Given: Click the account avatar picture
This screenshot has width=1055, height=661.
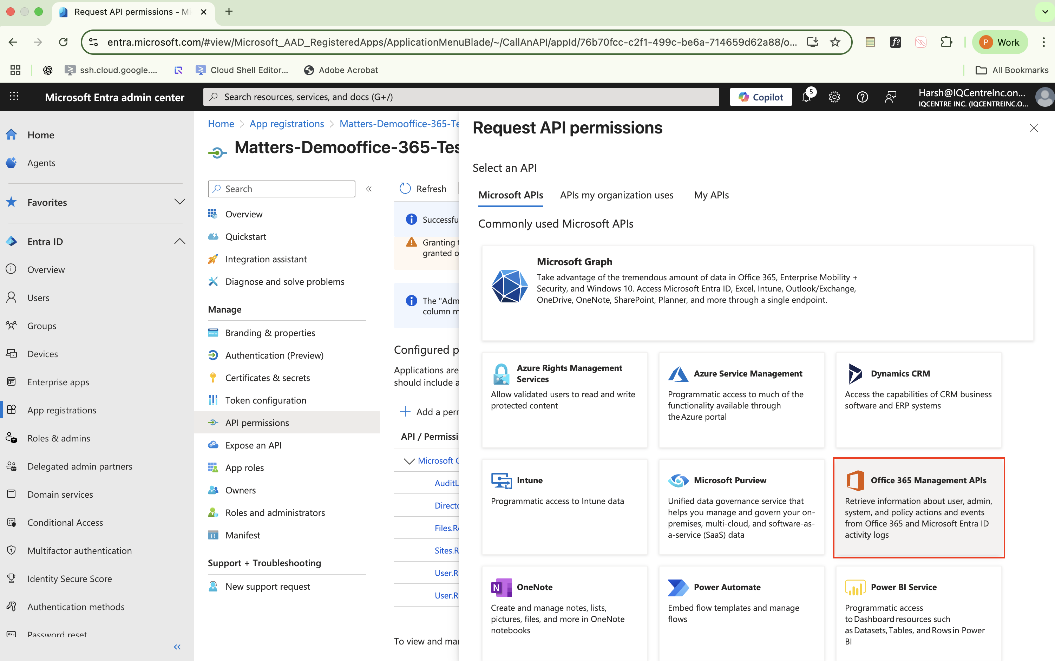Looking at the screenshot, I should point(1044,97).
